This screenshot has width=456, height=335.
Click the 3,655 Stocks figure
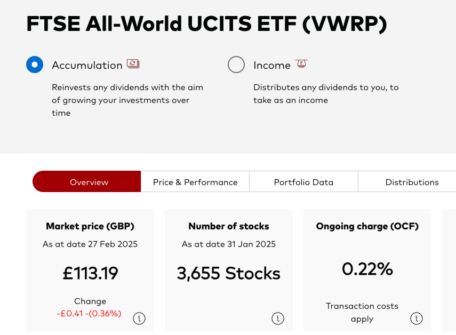pos(229,273)
